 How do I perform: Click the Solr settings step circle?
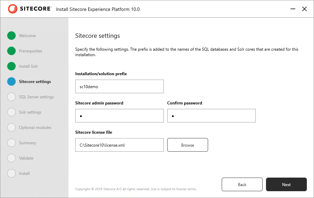12,112
